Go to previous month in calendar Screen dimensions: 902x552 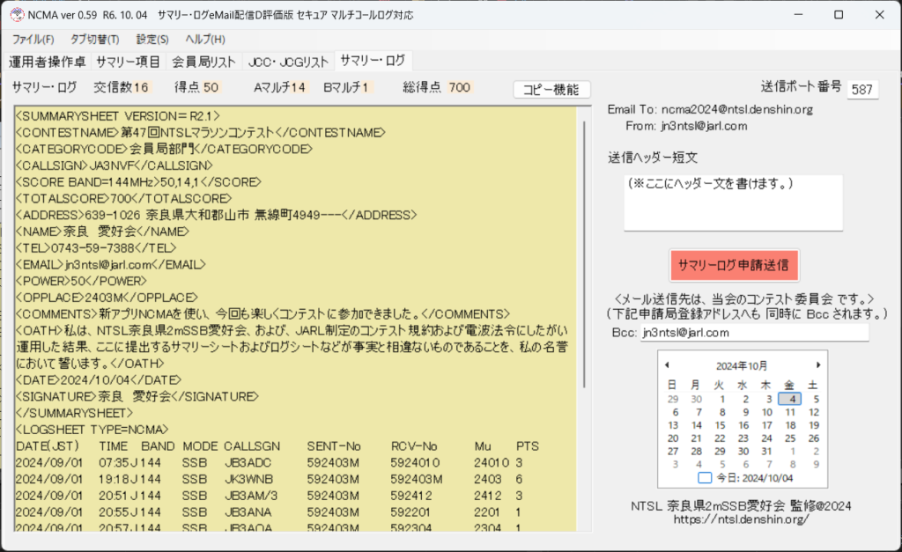pyautogui.click(x=667, y=364)
